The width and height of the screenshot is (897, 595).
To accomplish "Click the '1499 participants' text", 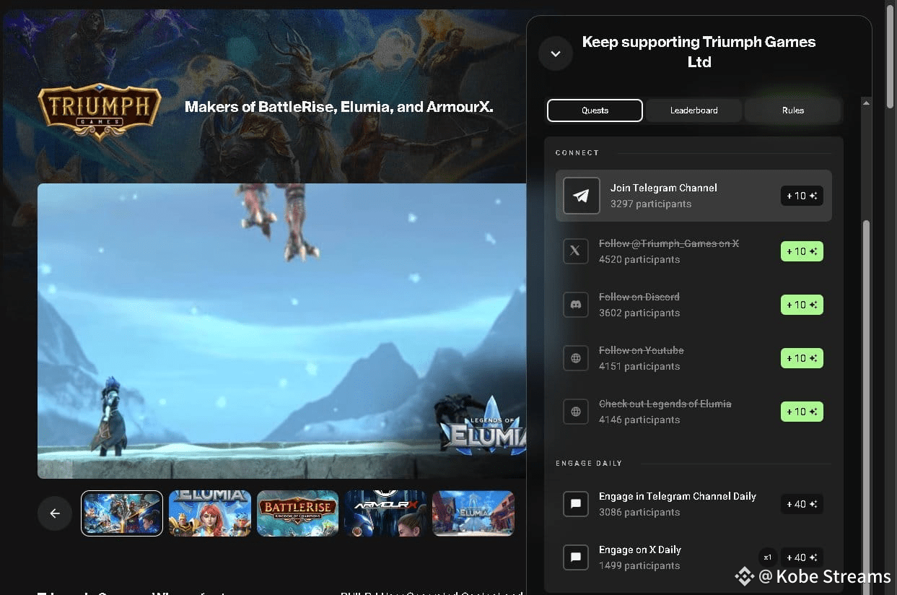I will [x=639, y=565].
